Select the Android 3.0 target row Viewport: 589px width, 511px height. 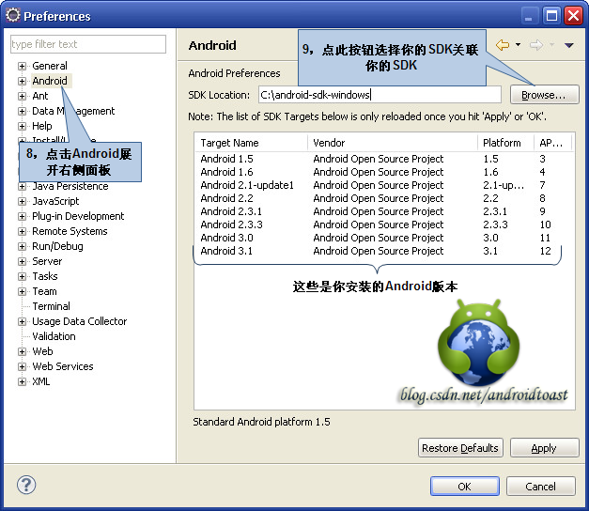[x=383, y=238]
